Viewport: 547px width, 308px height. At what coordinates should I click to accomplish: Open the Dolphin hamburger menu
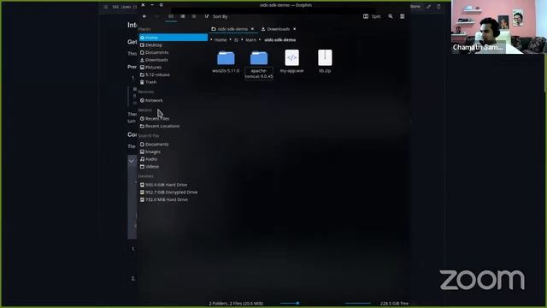coord(403,16)
